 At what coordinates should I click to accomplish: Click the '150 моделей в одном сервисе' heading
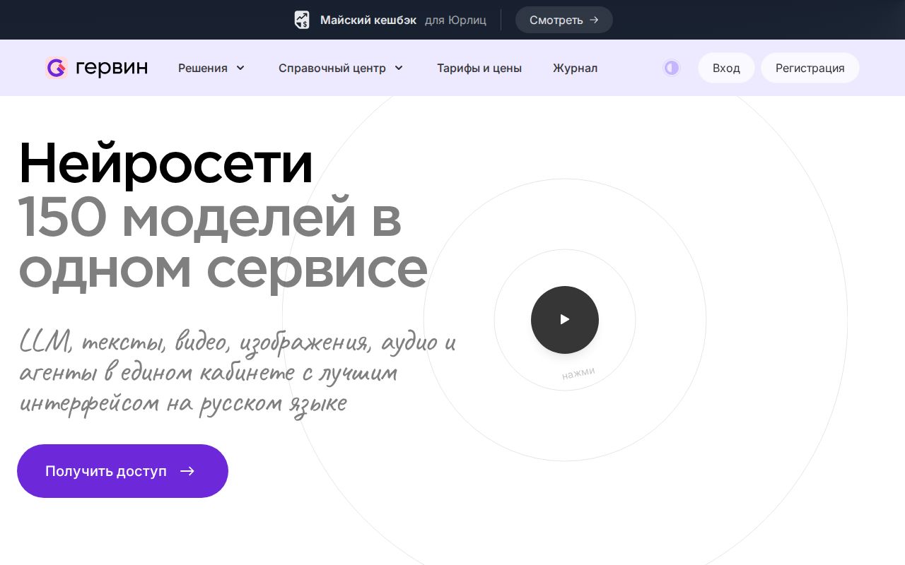click(223, 244)
